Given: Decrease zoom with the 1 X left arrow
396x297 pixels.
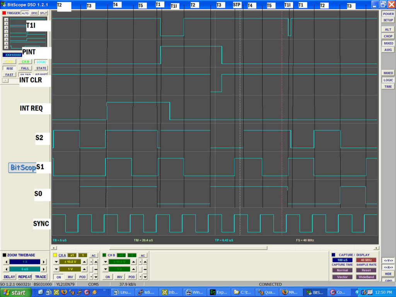Looking at the screenshot, I should tap(6, 262).
